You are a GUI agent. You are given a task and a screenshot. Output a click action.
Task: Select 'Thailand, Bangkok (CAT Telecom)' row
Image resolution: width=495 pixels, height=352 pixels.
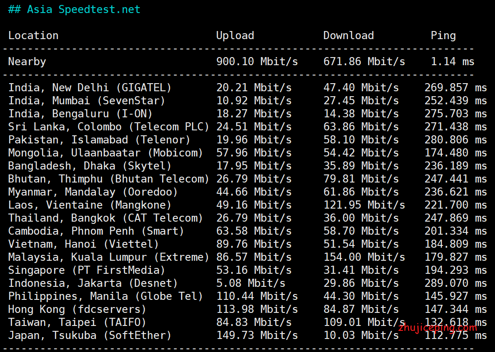248,218
